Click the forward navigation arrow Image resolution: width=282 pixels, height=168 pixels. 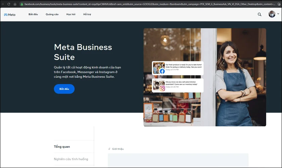pyautogui.click(x=3, y=4)
